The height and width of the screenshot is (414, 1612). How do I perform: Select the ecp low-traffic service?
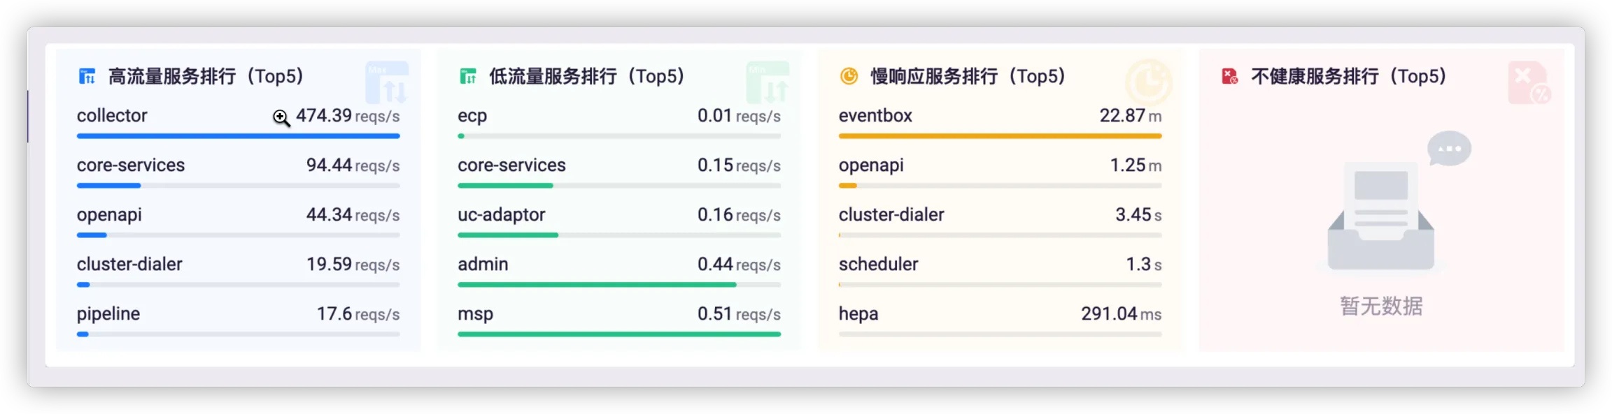pos(472,115)
